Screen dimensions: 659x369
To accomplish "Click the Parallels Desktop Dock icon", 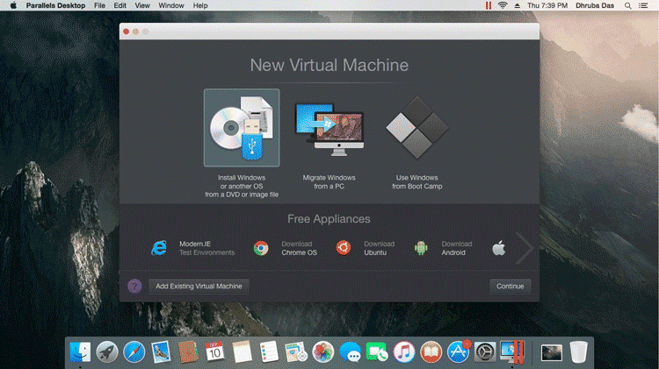I will pos(512,351).
